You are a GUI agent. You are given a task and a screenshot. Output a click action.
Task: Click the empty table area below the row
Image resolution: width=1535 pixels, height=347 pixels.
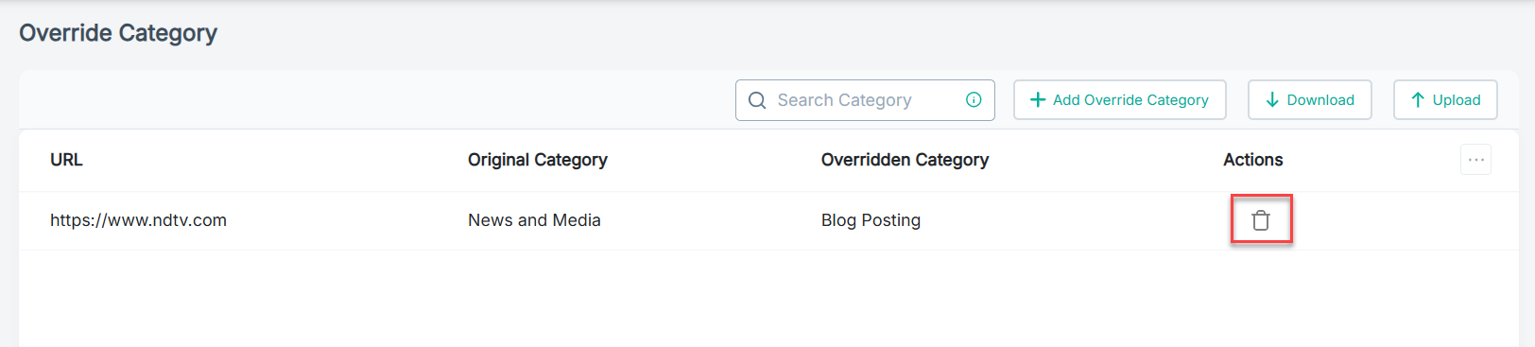(x=768, y=299)
